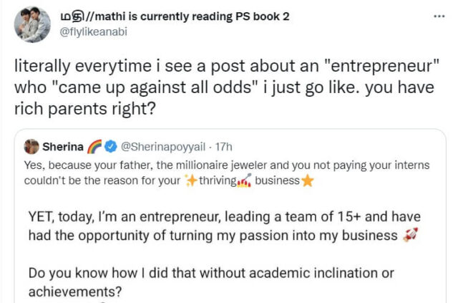The image size is (458, 303).
Task: Click the 'YET, today, I'm an entrepreneur' image paragraph
Action: 215,226
